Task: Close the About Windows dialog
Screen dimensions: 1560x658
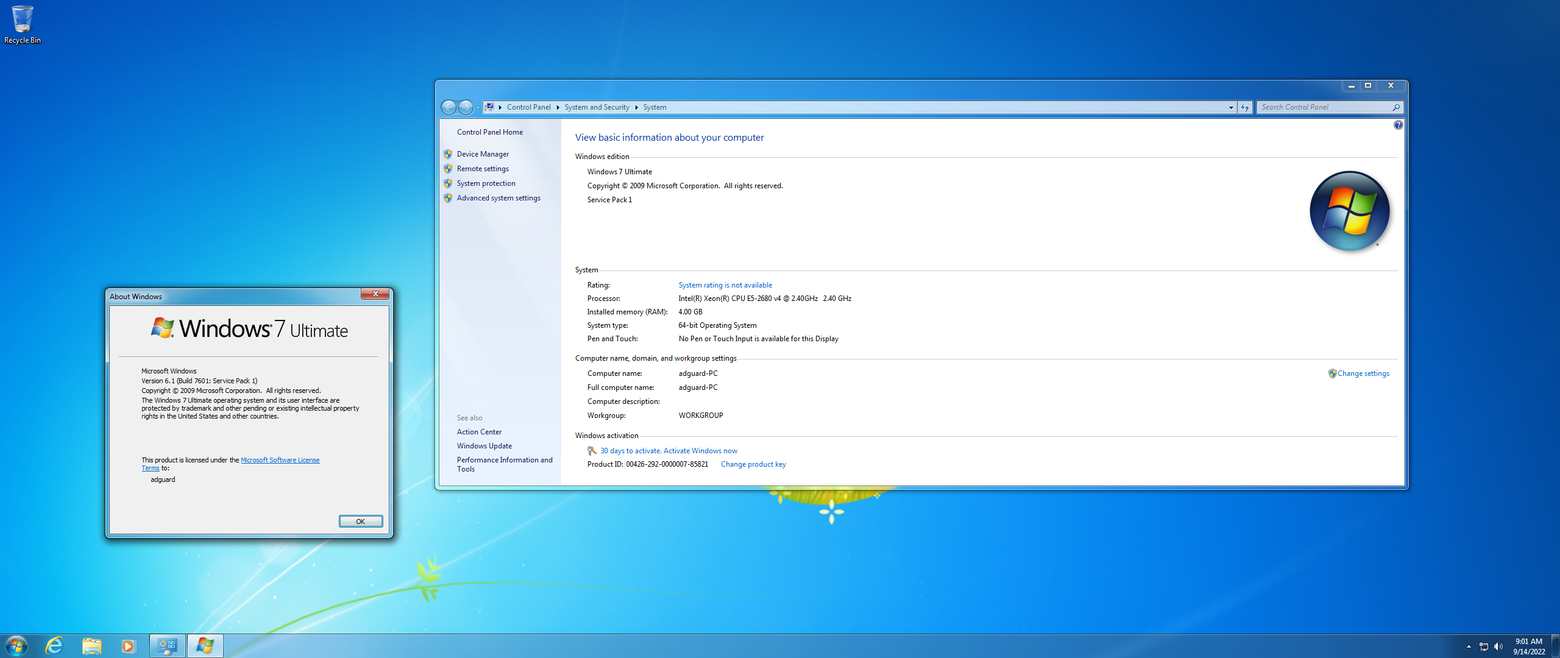Action: click(375, 294)
